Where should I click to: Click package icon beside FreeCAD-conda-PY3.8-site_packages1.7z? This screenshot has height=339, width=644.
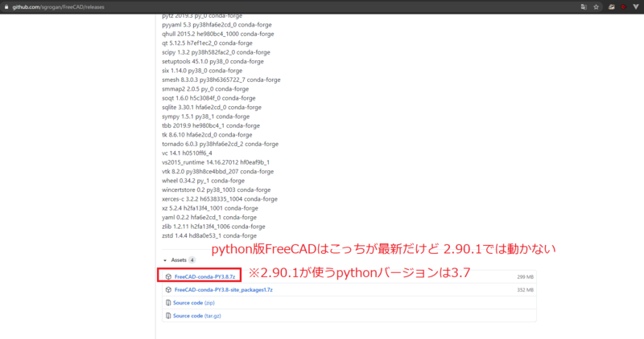click(x=168, y=290)
